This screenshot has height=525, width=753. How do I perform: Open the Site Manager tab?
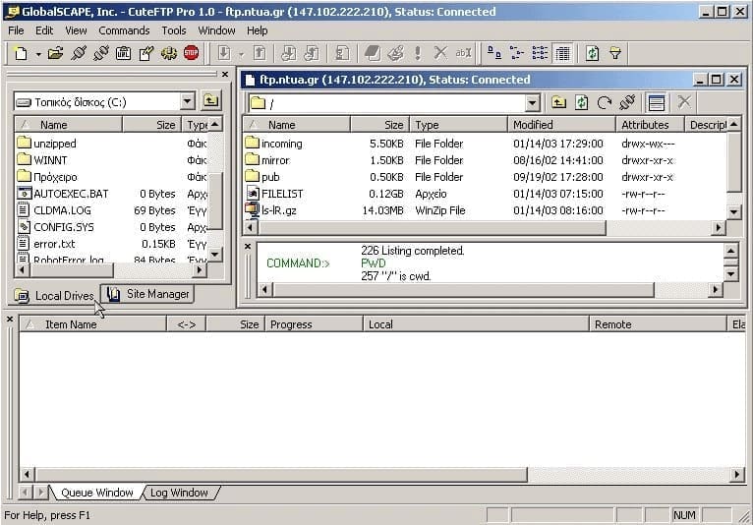click(x=150, y=294)
